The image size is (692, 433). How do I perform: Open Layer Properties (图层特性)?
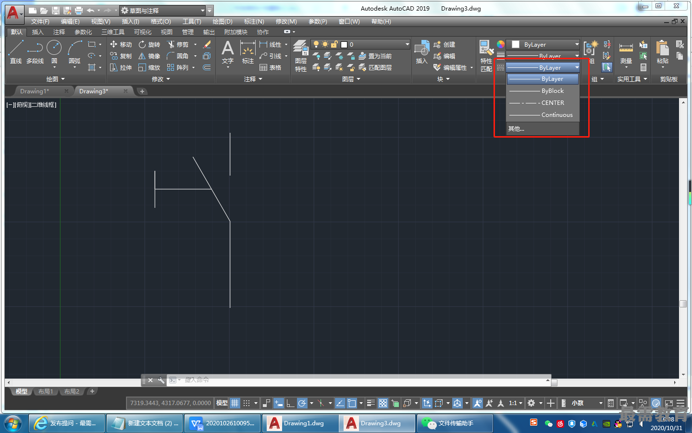[301, 56]
